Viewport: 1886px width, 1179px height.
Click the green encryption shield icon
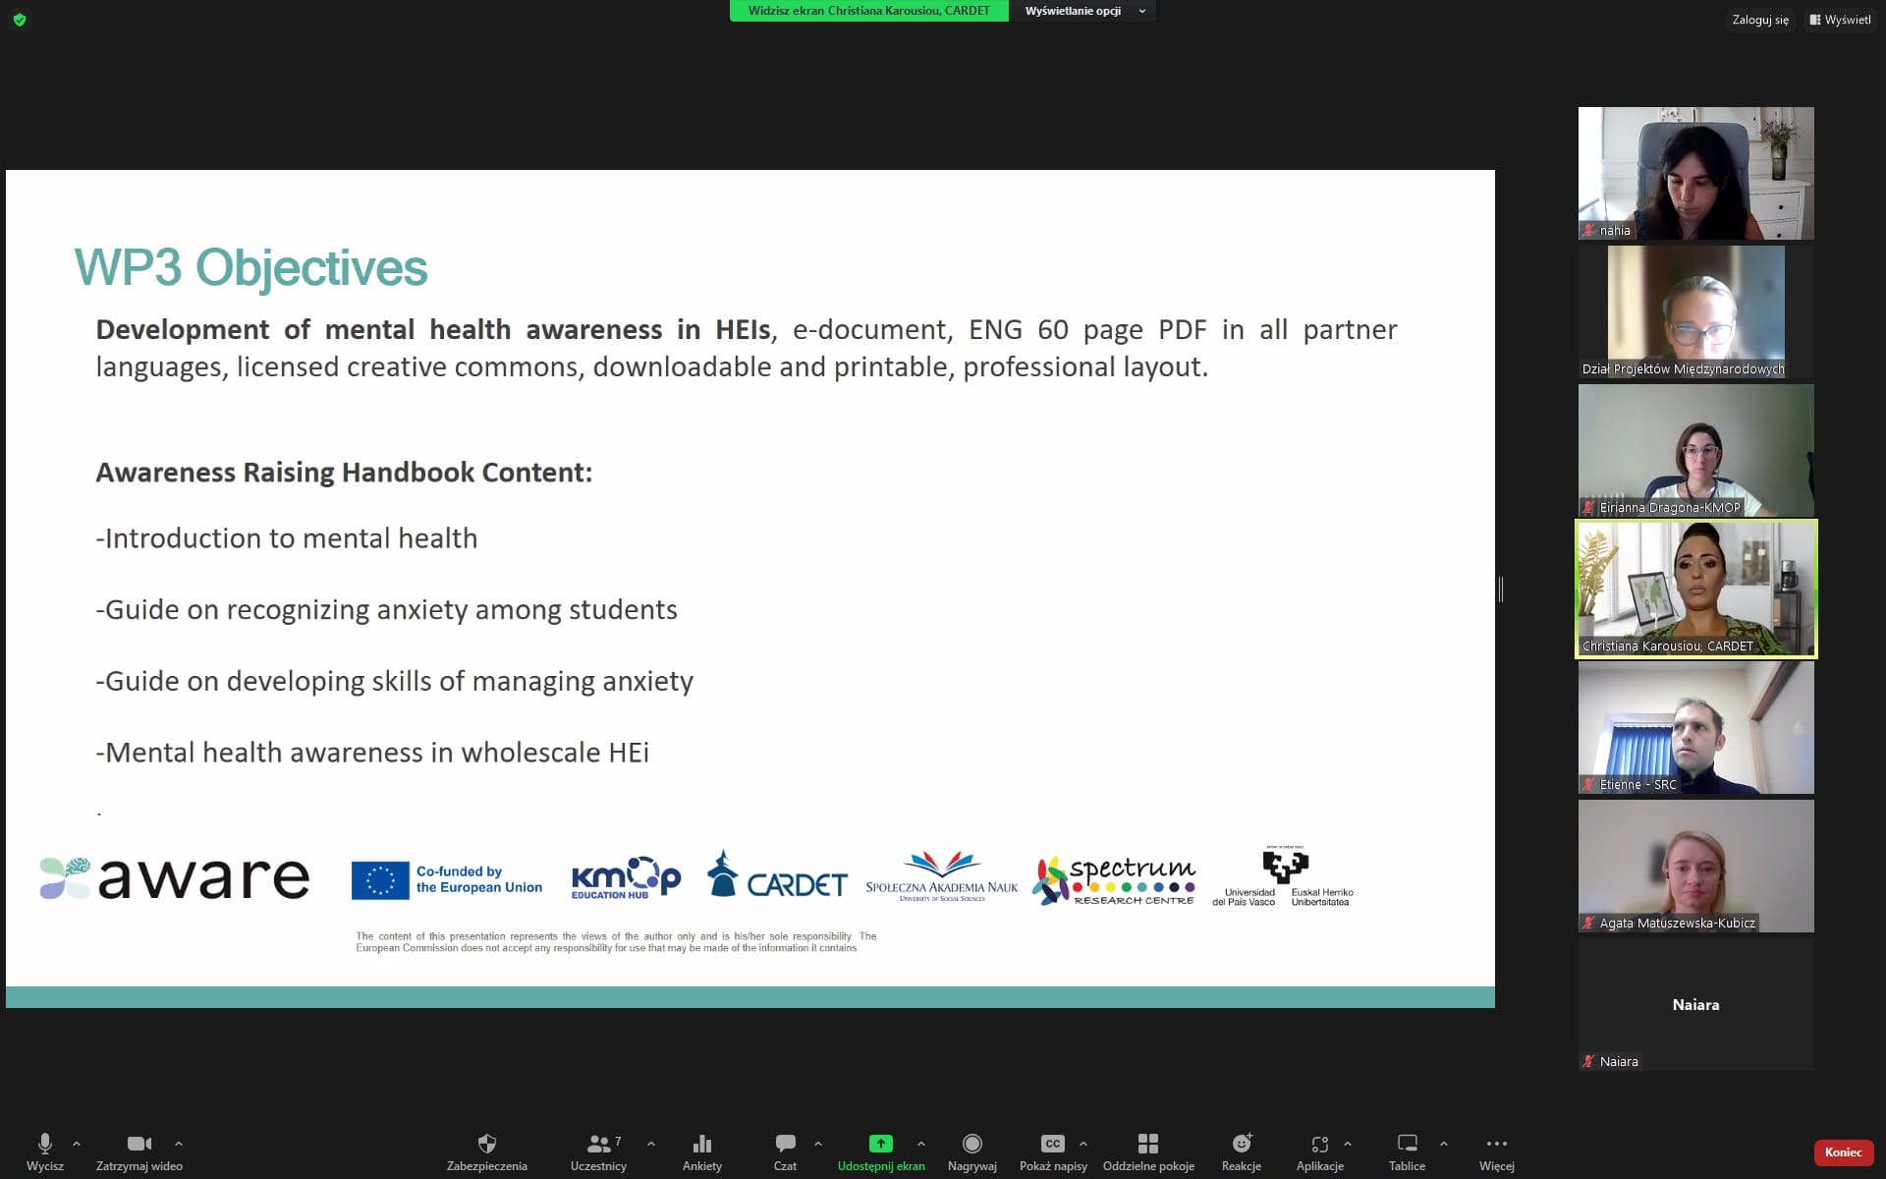pos(19,20)
